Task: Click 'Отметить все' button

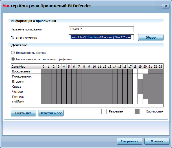Action: [x=51, y=113]
